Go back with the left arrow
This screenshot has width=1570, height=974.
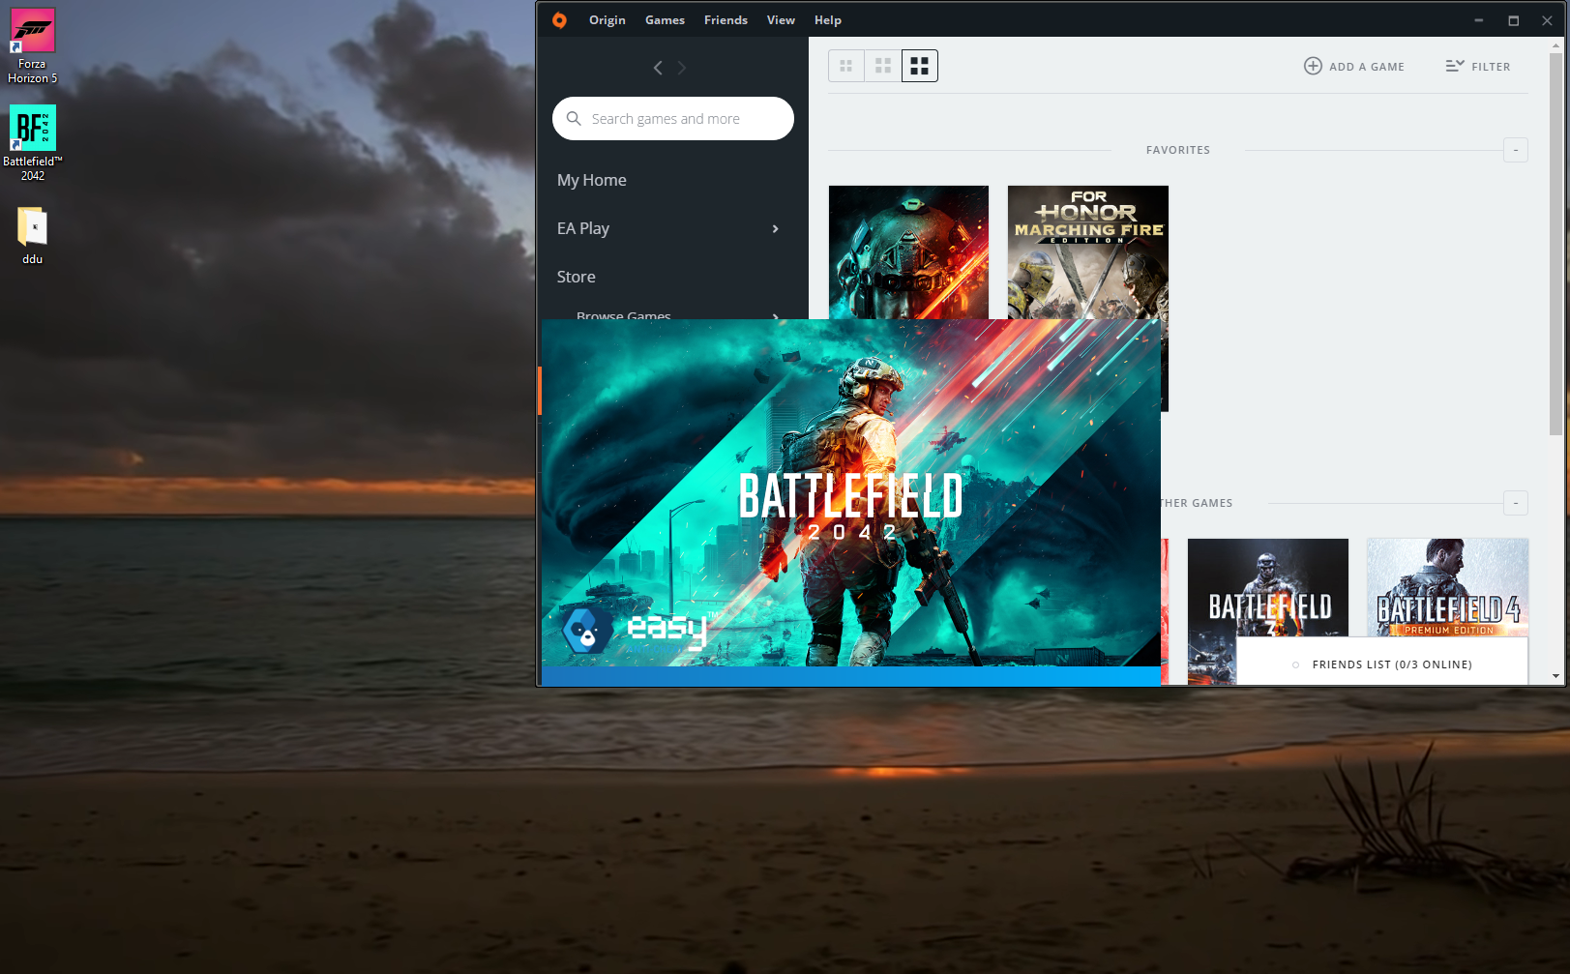pyautogui.click(x=658, y=68)
